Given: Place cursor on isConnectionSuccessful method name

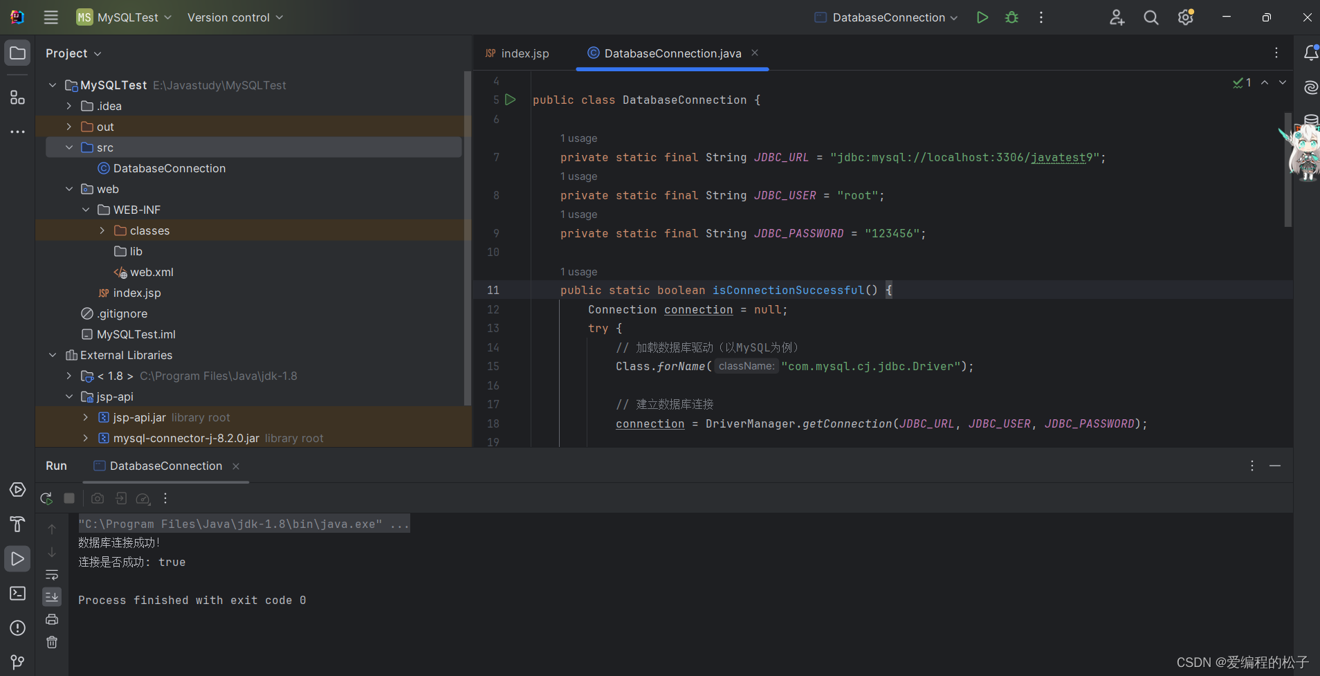Looking at the screenshot, I should click(x=788, y=290).
